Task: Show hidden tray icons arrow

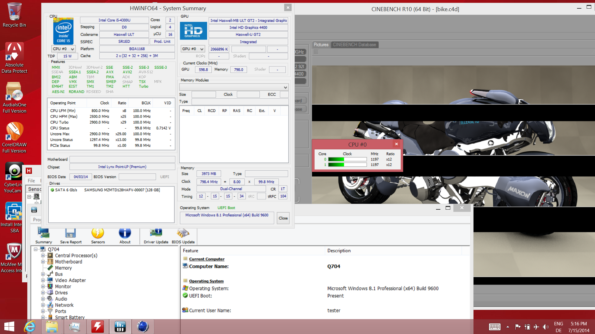Action: [x=508, y=327]
